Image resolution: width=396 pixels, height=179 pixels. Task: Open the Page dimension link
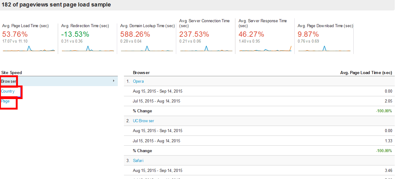pyautogui.click(x=6, y=101)
